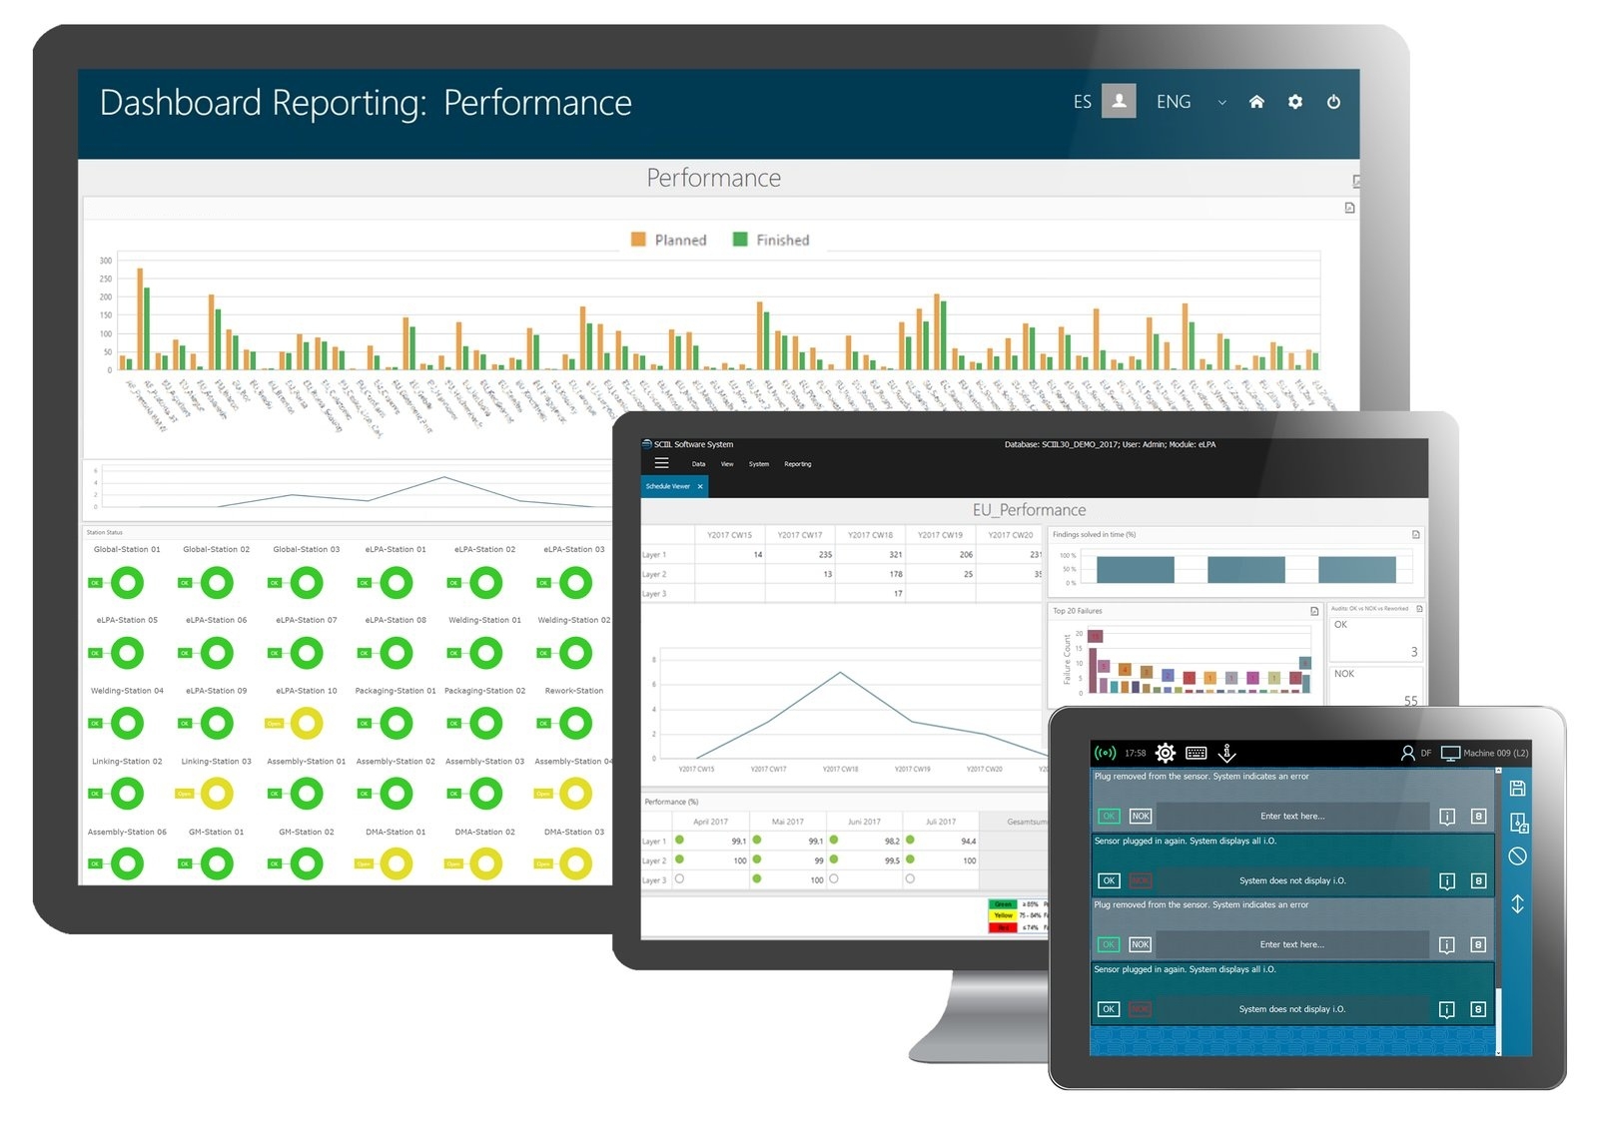Click the up-down arrows icon in tablet sidebar
This screenshot has width=1598, height=1139.
pos(1517,904)
